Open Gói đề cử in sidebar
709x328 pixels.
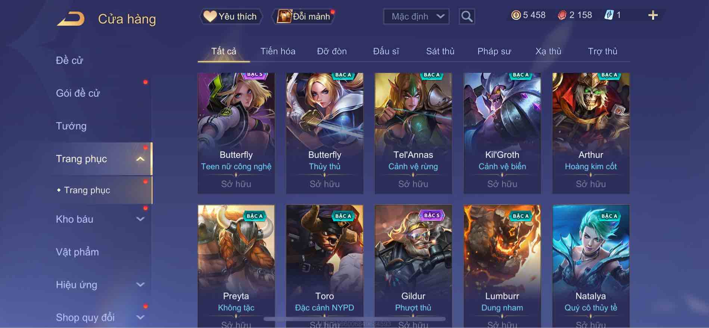click(x=78, y=93)
